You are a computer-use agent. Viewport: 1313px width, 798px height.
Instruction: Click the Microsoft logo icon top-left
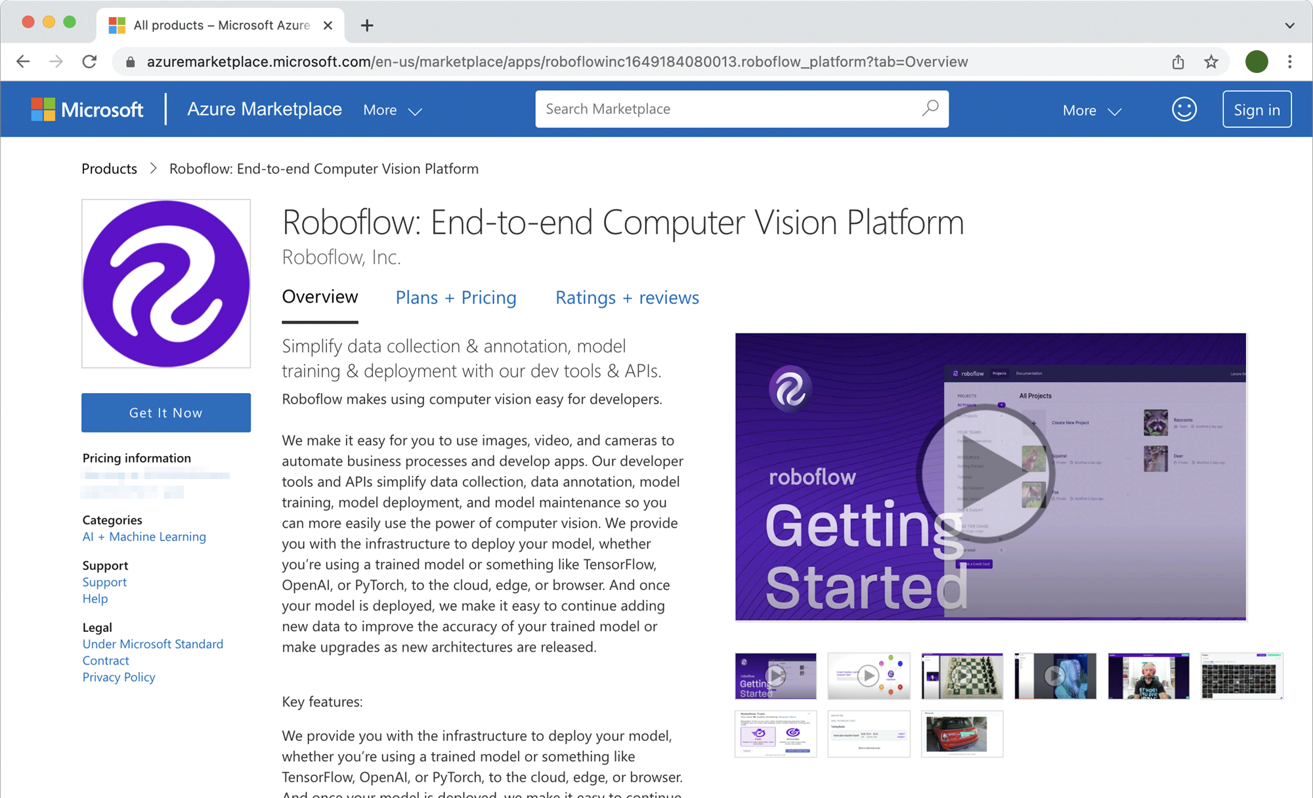(43, 109)
